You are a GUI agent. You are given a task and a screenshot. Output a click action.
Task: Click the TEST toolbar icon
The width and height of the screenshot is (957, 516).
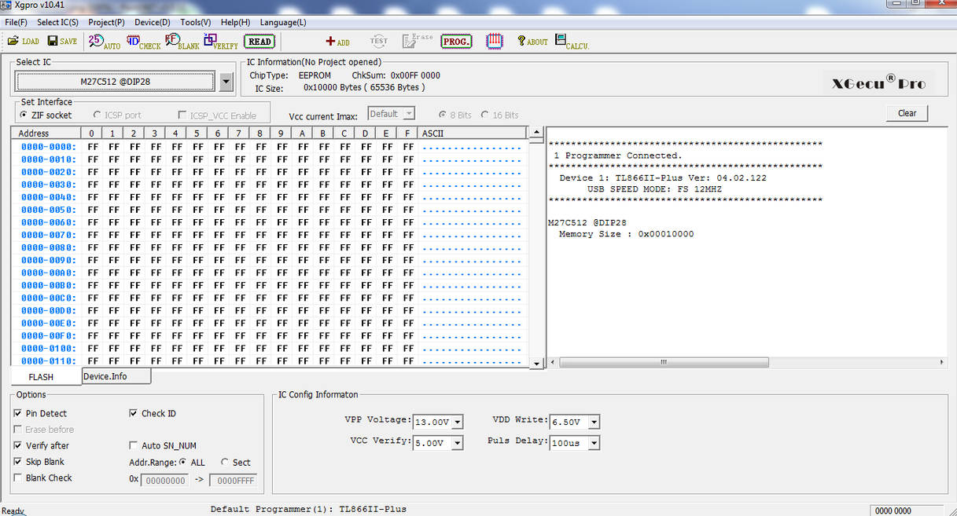click(x=378, y=41)
